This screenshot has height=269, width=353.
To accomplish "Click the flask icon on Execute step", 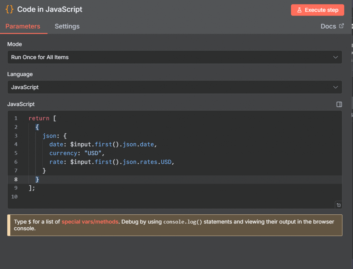I will point(300,10).
